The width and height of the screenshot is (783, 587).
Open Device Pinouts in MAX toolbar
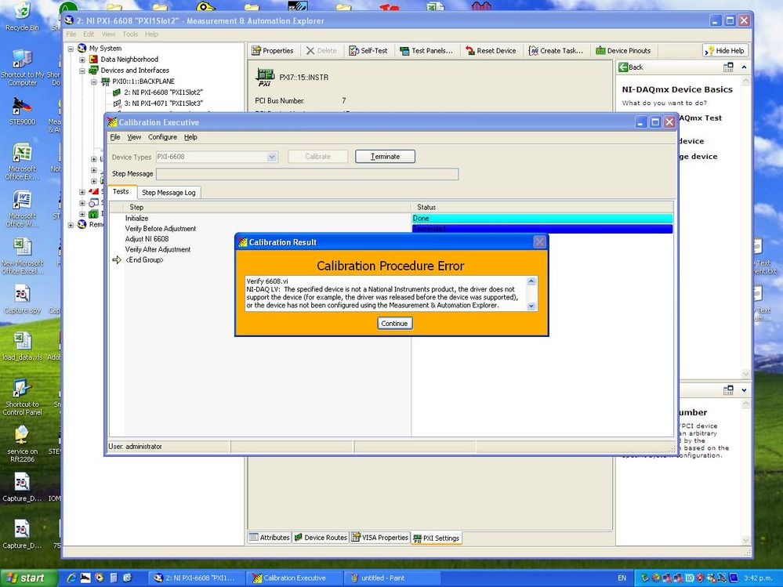click(623, 50)
